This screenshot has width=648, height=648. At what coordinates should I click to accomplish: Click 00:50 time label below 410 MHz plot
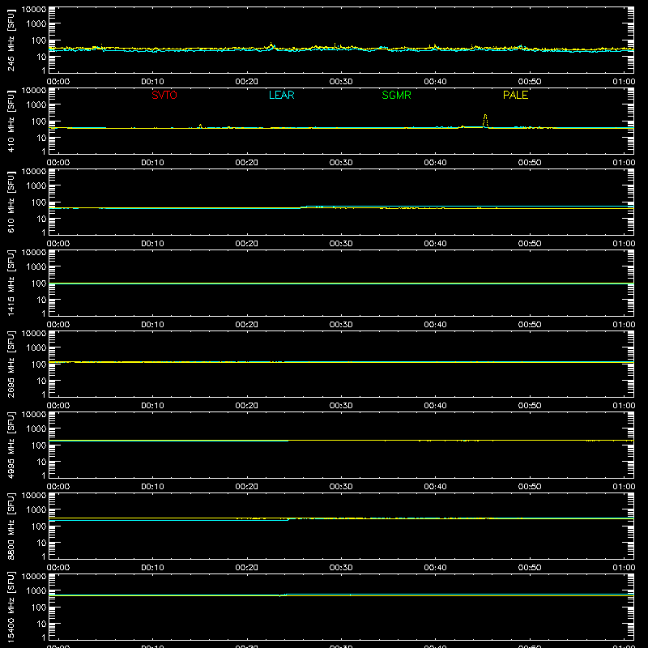click(x=530, y=163)
